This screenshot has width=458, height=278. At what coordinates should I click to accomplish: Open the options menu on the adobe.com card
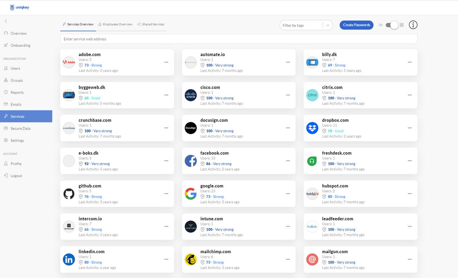[x=166, y=62]
